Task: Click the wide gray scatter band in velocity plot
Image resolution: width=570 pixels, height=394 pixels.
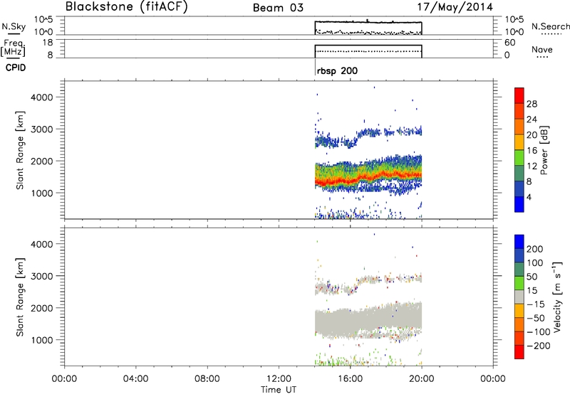Action: click(x=368, y=321)
